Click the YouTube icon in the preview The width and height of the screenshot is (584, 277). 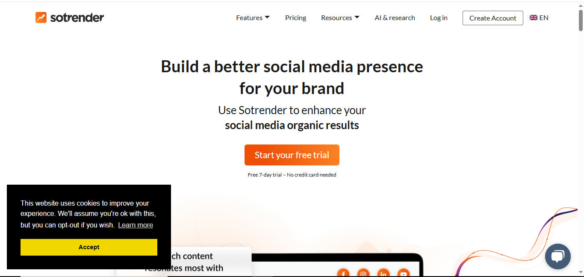(x=404, y=274)
